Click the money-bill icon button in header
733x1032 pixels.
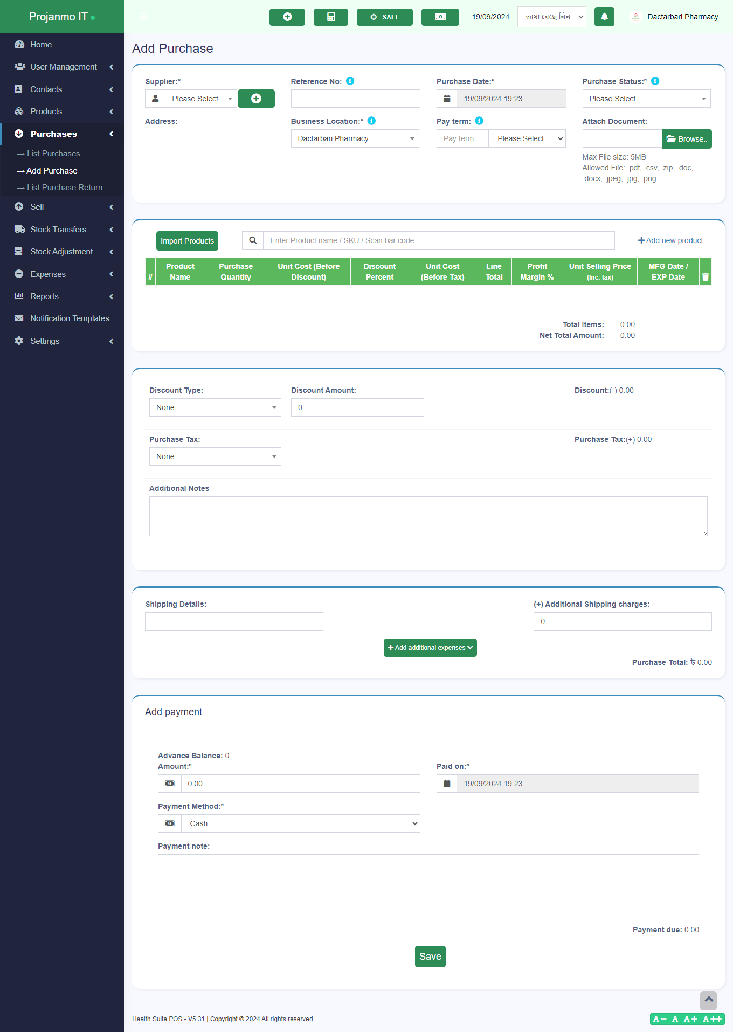[440, 17]
